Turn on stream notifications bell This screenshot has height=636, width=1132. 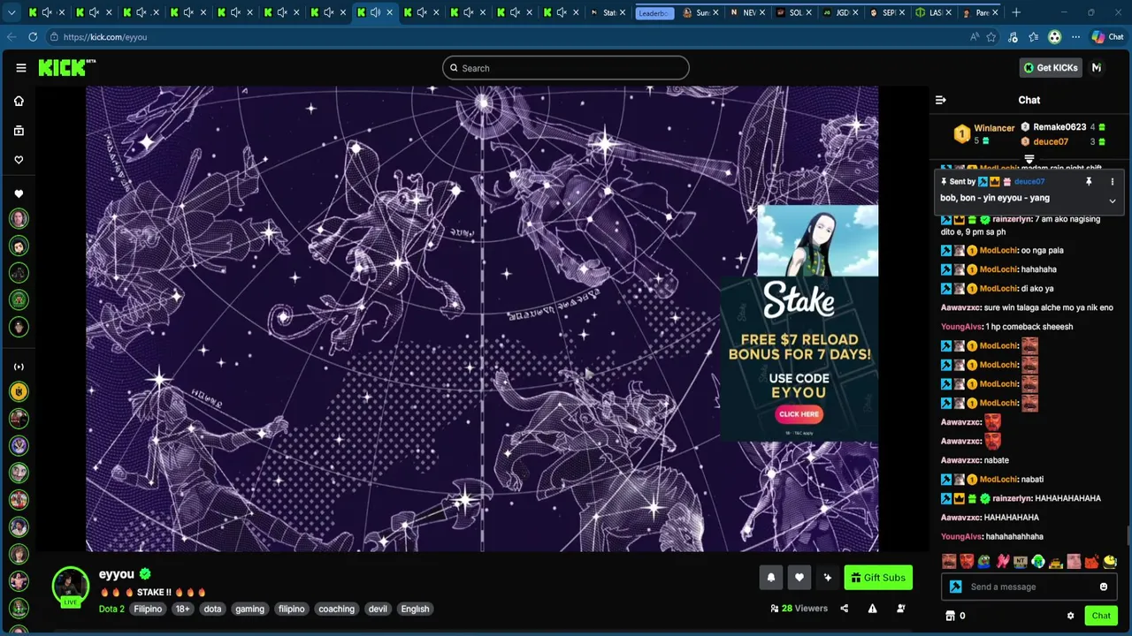click(771, 578)
